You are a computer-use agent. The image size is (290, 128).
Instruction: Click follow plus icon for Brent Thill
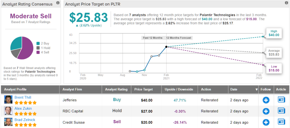point(266,100)
